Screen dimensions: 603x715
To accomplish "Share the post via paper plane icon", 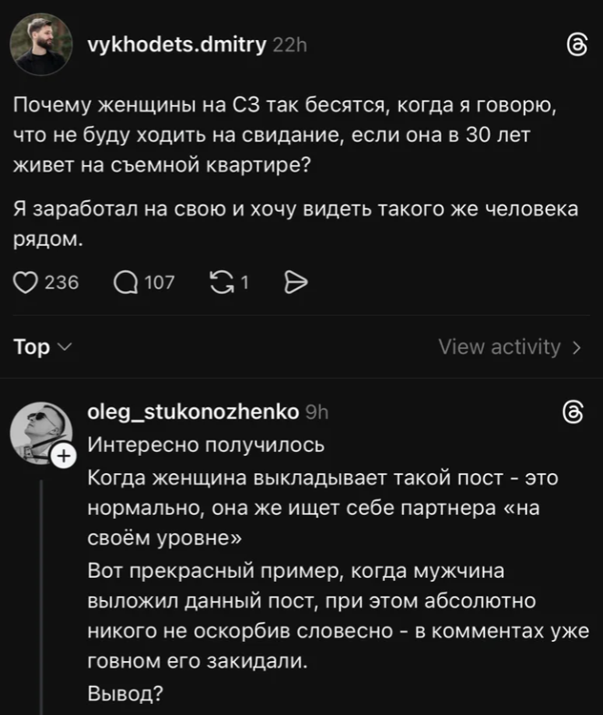I will tap(296, 282).
